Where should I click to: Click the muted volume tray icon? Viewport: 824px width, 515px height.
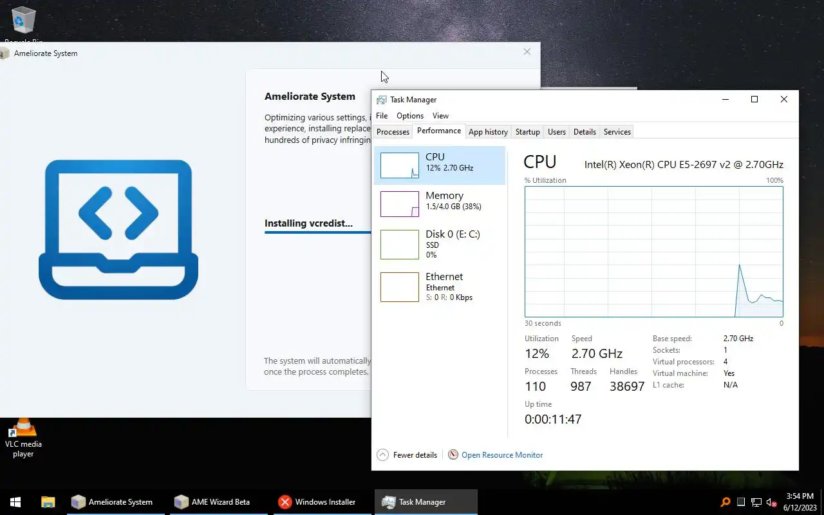click(x=772, y=502)
